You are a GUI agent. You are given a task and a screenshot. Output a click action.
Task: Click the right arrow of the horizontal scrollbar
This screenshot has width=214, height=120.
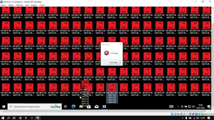pos(210,111)
